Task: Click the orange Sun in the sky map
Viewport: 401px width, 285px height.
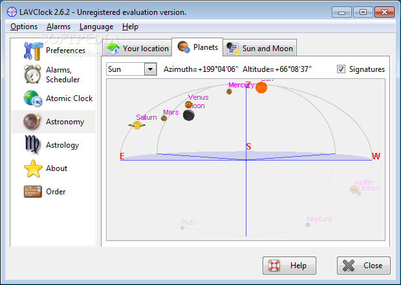Action: pos(261,87)
